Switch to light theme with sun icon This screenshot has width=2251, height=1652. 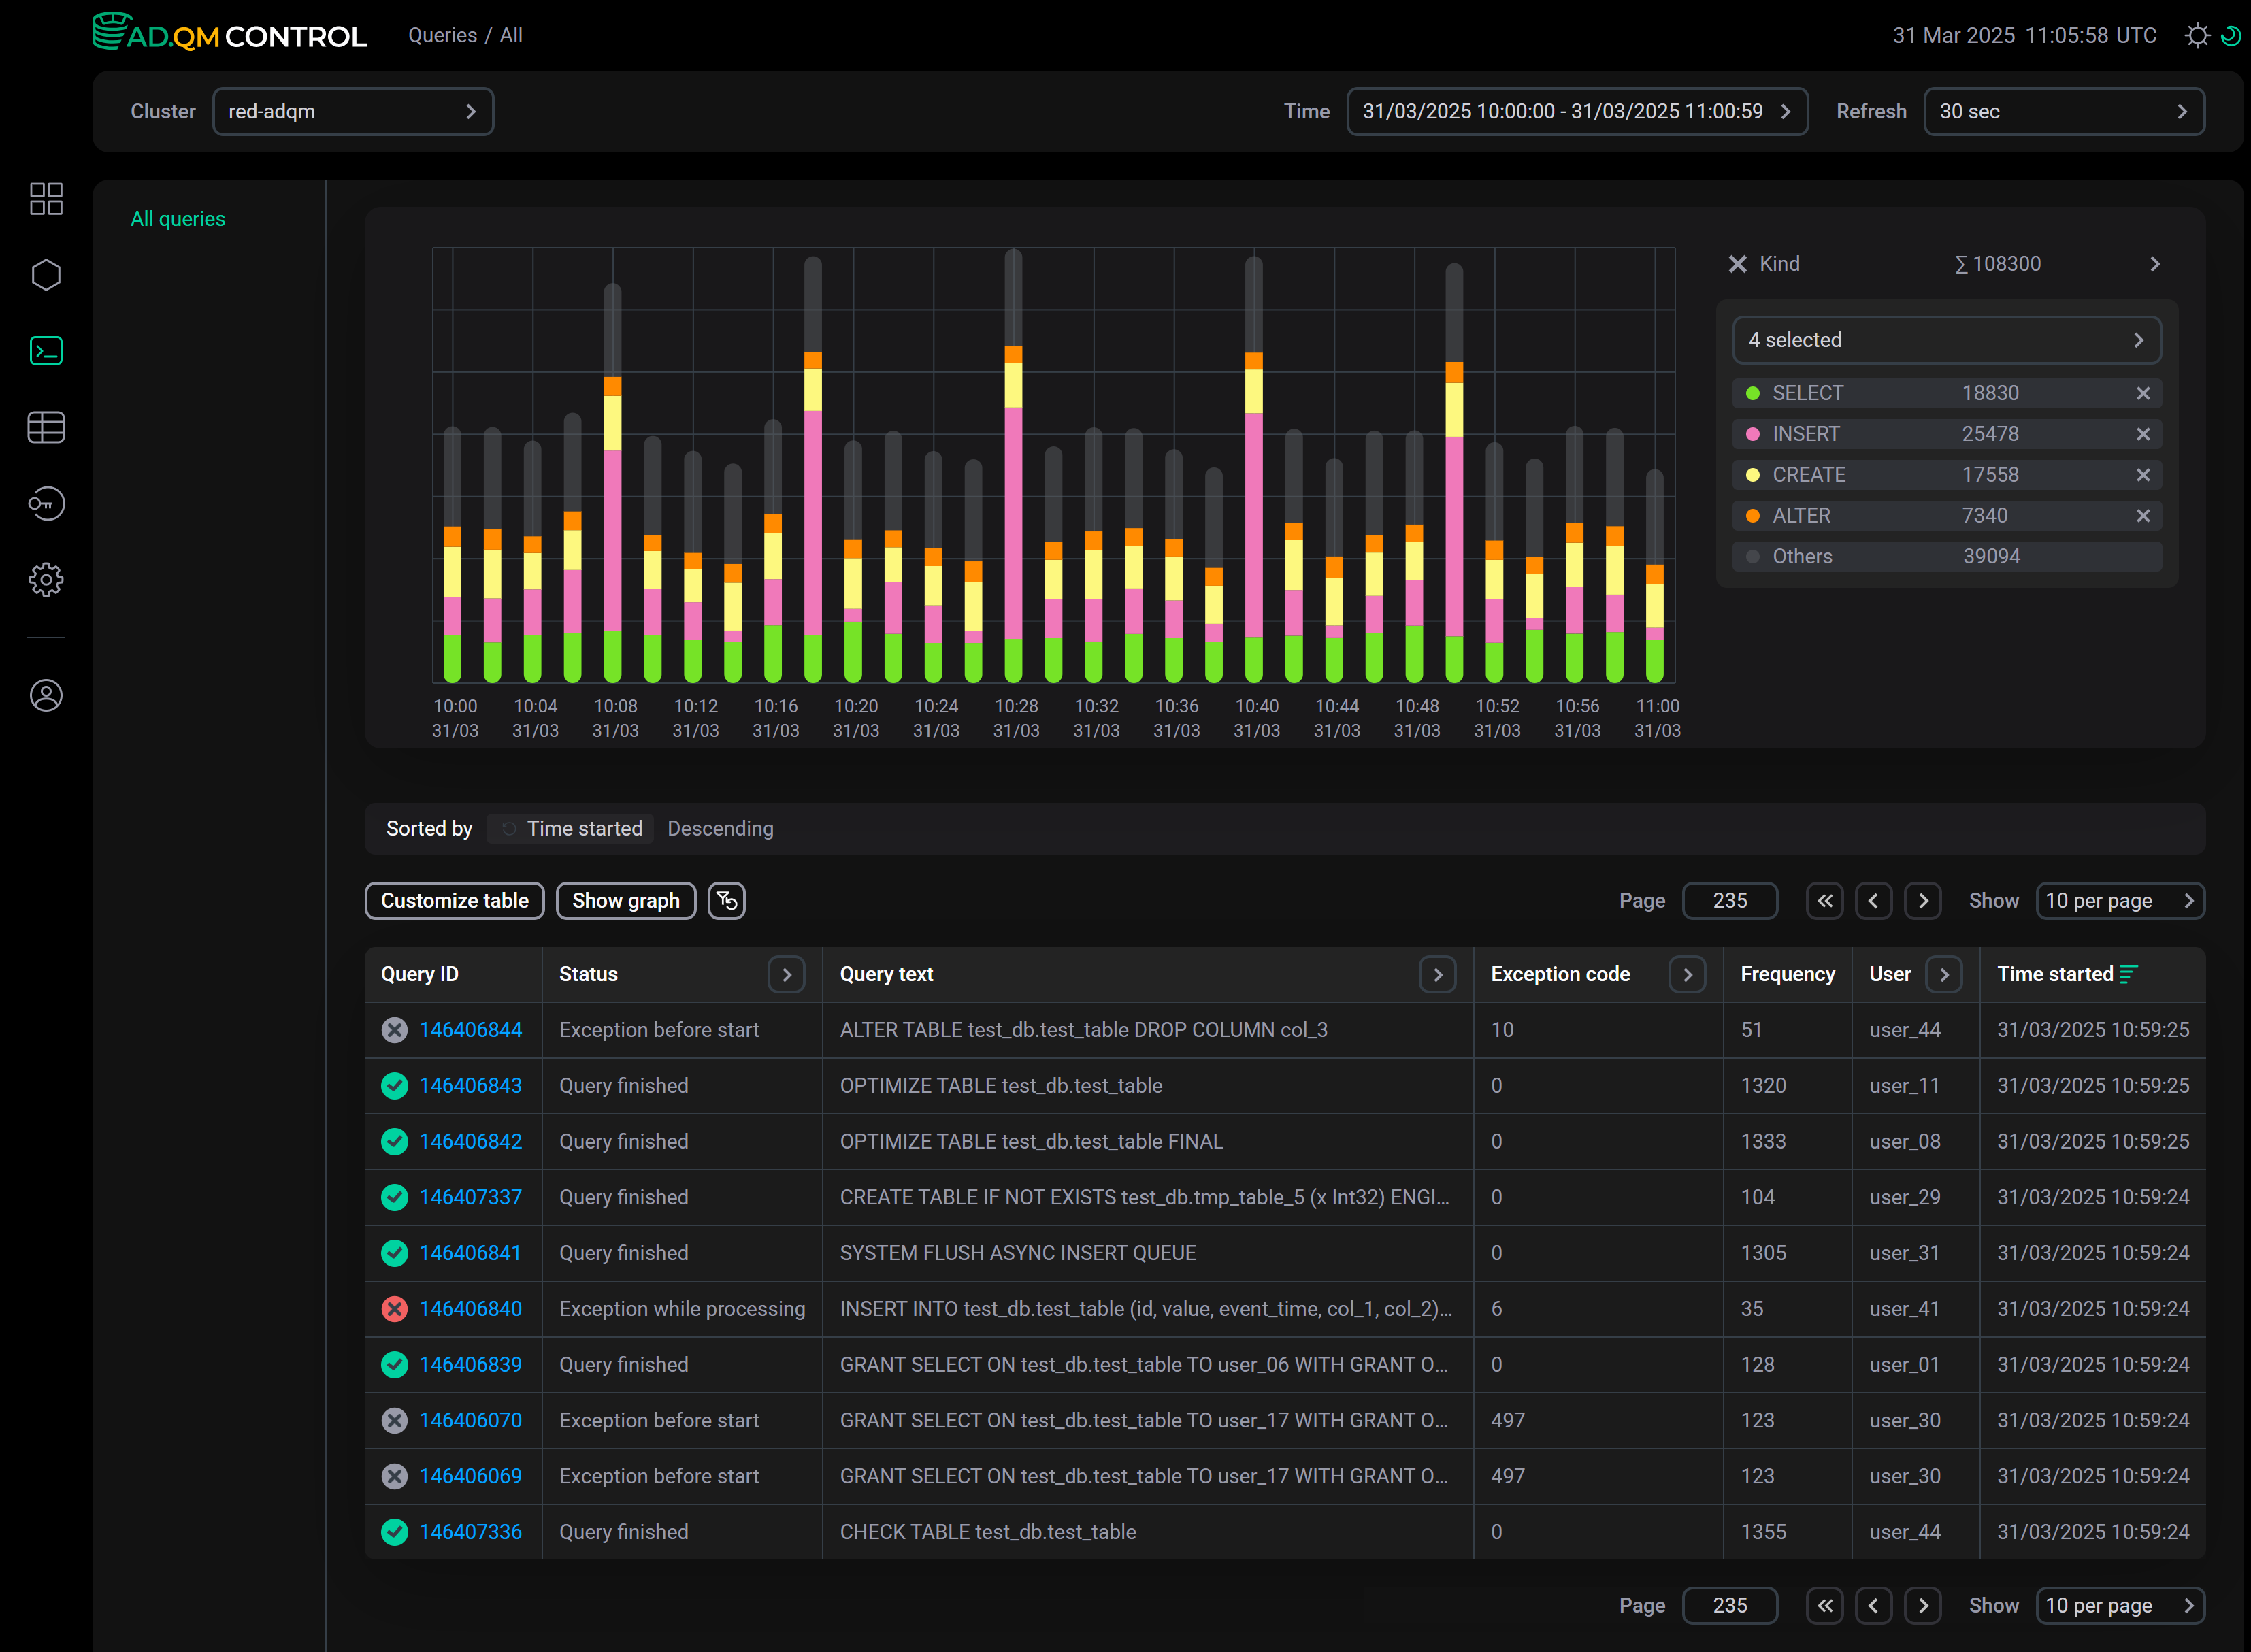[2196, 35]
